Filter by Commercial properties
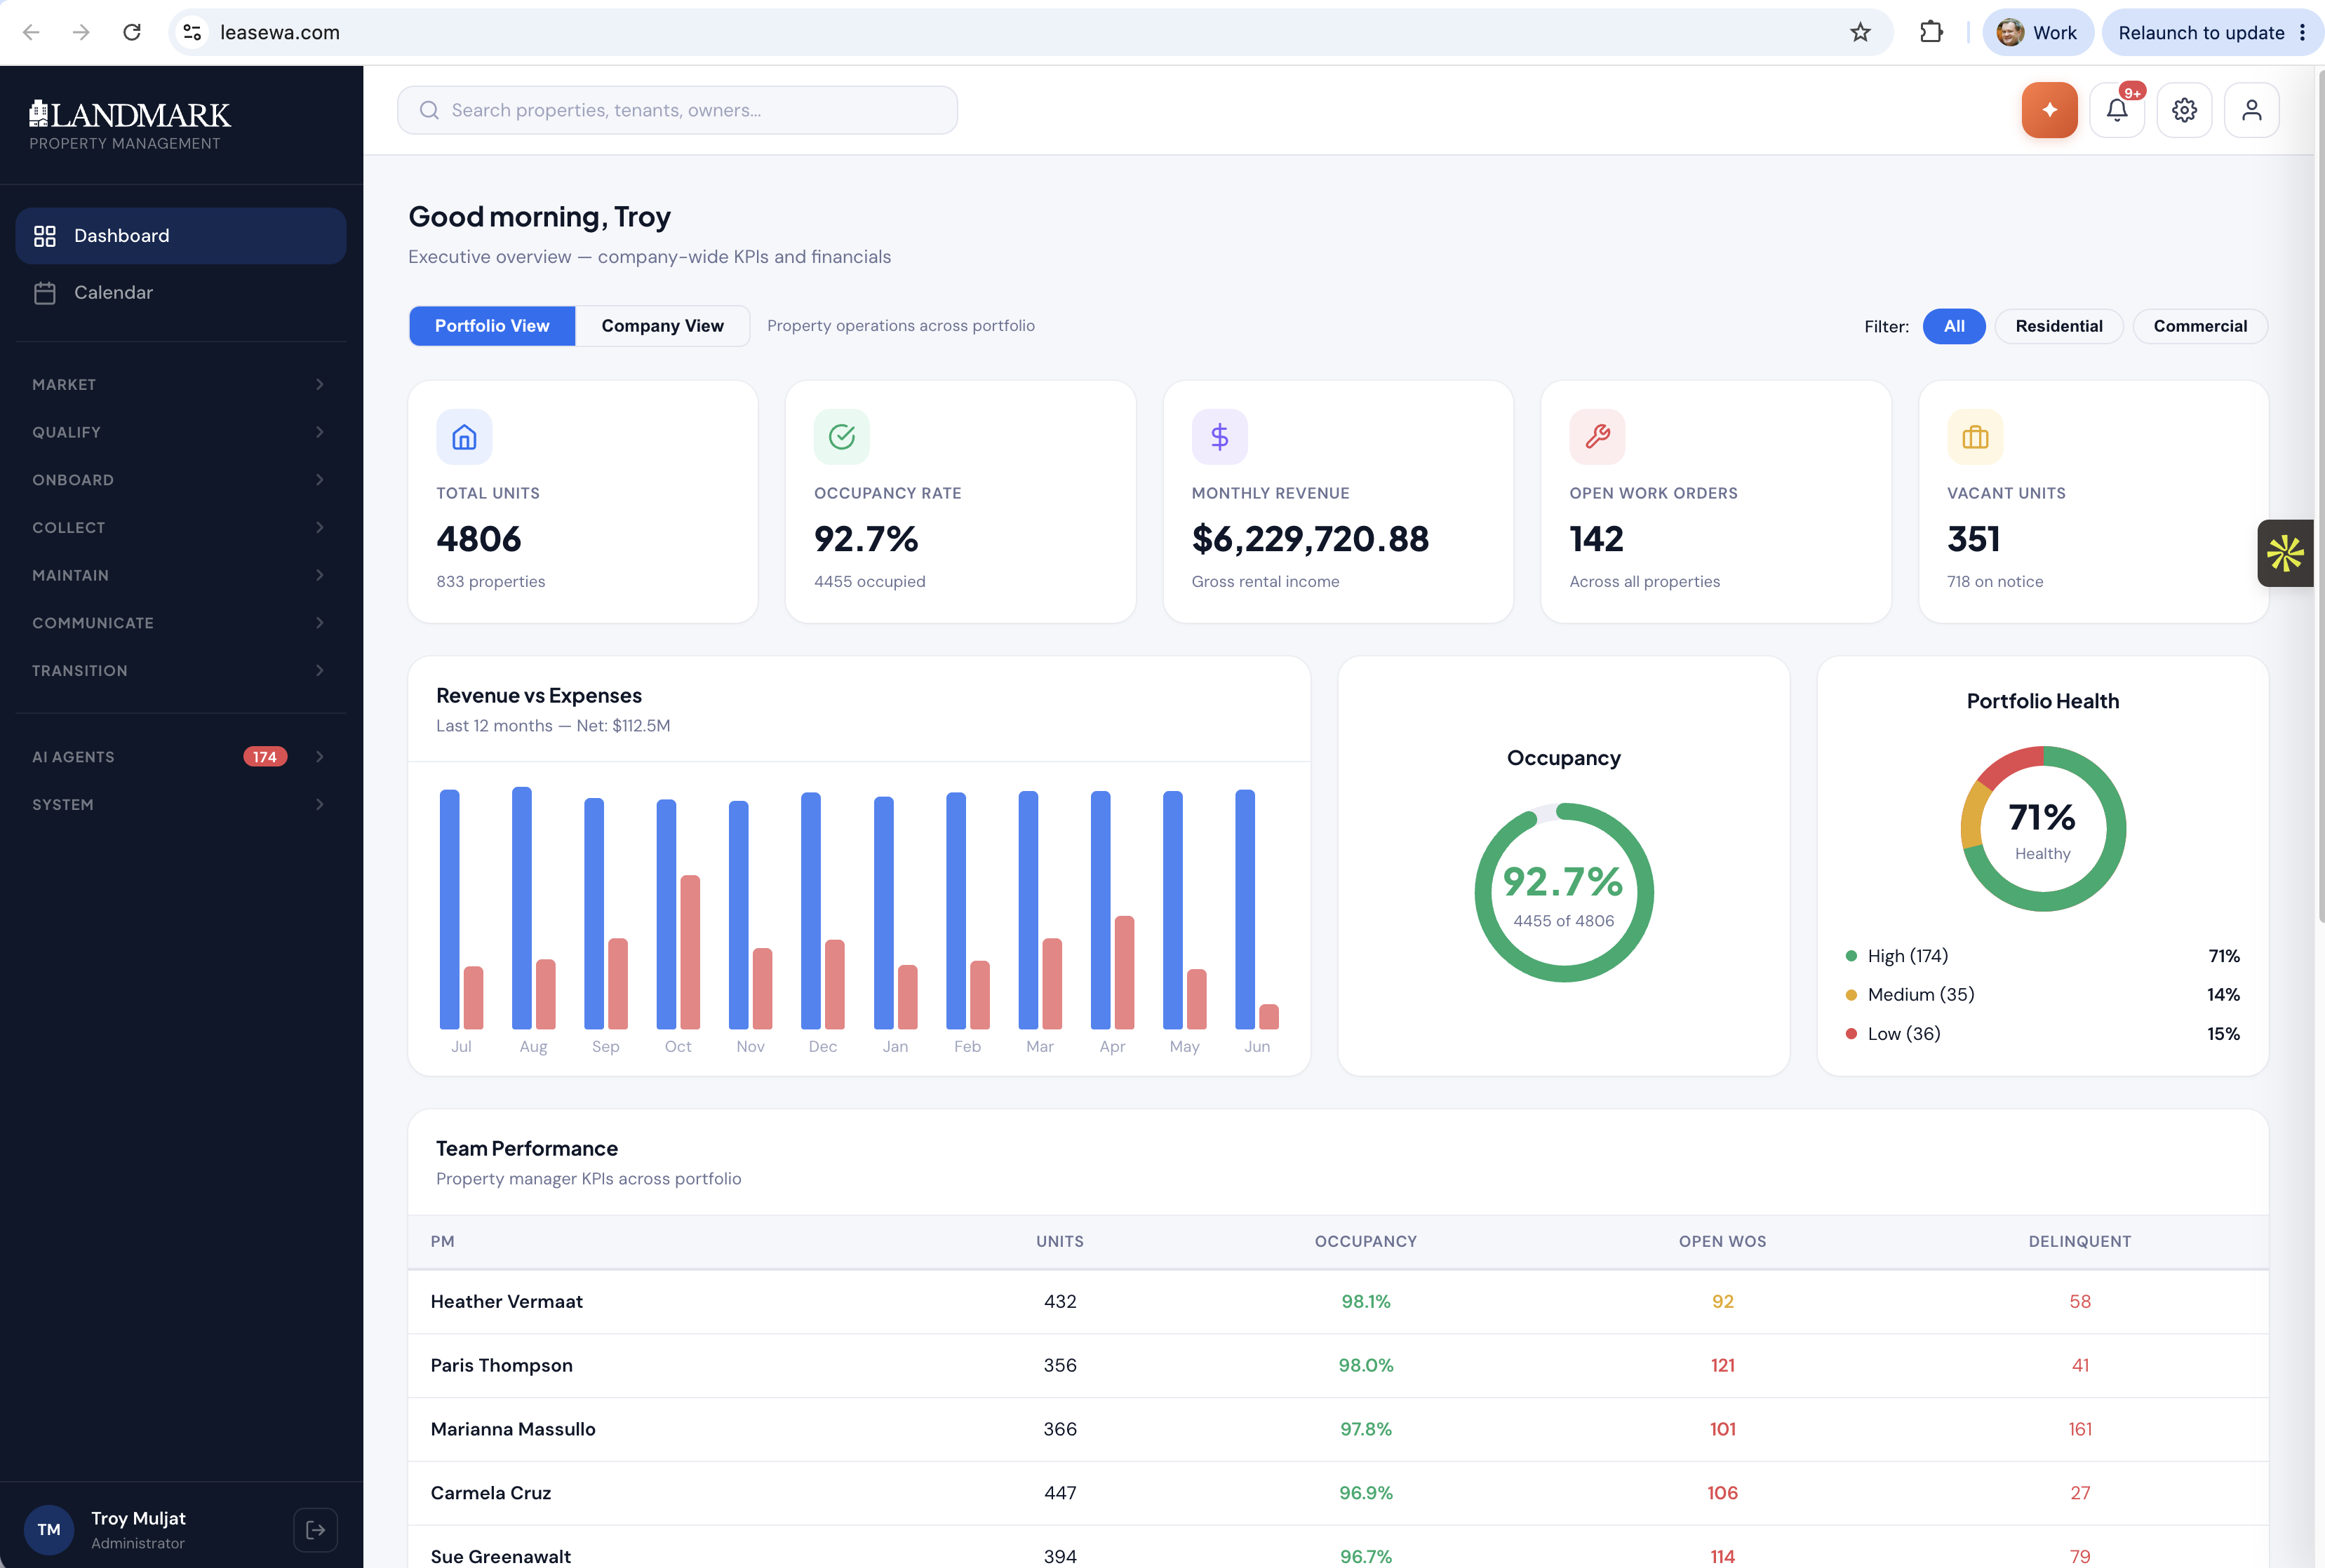The image size is (2325, 1568). pos(2200,326)
